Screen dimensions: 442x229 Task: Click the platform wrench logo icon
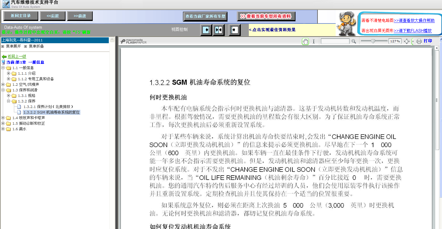(x=6, y=4)
